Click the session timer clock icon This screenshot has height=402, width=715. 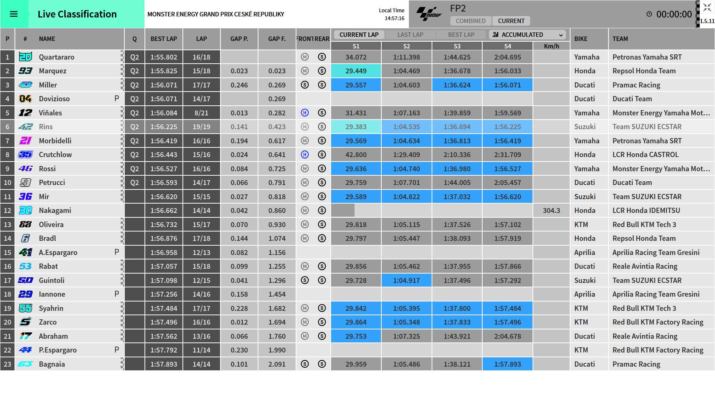649,14
